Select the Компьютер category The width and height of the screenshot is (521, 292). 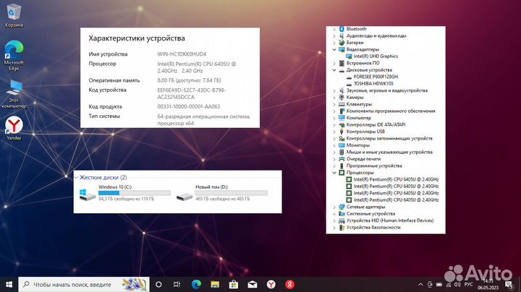358,118
